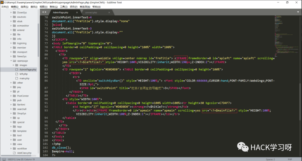Expand the ecmseditor folder
This screenshot has width=302, height=161.
click(11, 26)
